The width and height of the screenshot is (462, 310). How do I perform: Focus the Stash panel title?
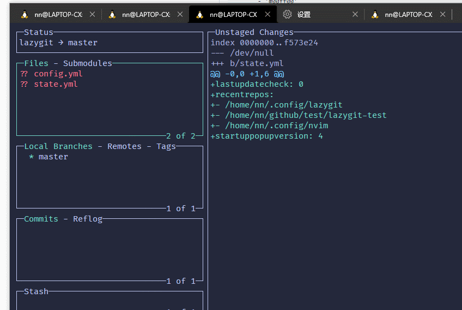(36, 291)
